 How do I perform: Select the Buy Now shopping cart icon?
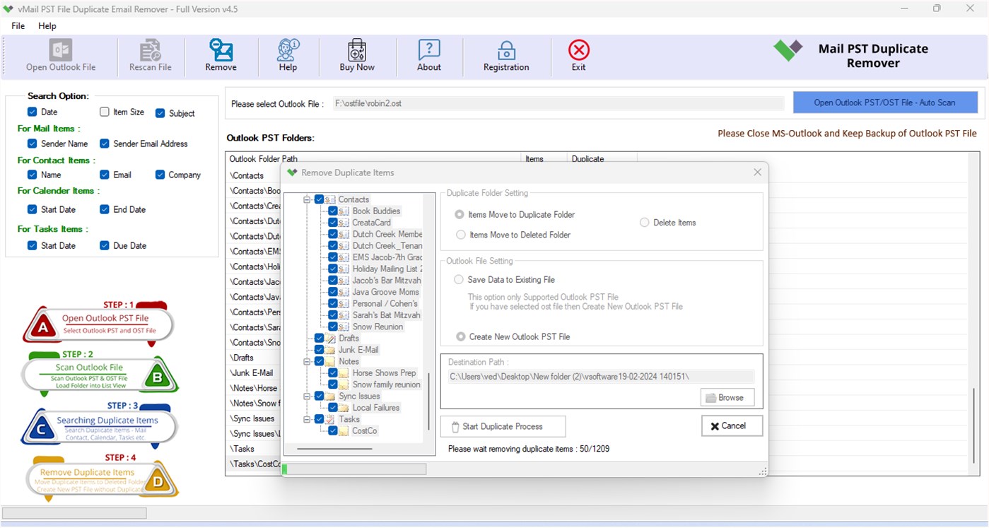tap(356, 55)
